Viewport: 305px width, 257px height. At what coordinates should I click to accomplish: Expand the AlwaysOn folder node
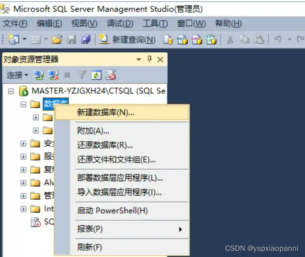(24, 183)
